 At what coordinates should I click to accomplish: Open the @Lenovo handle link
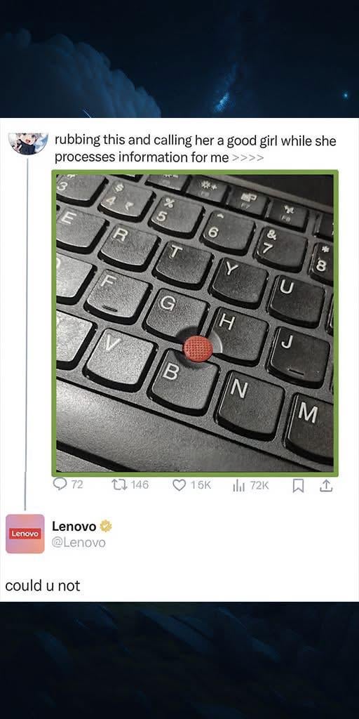click(x=79, y=543)
